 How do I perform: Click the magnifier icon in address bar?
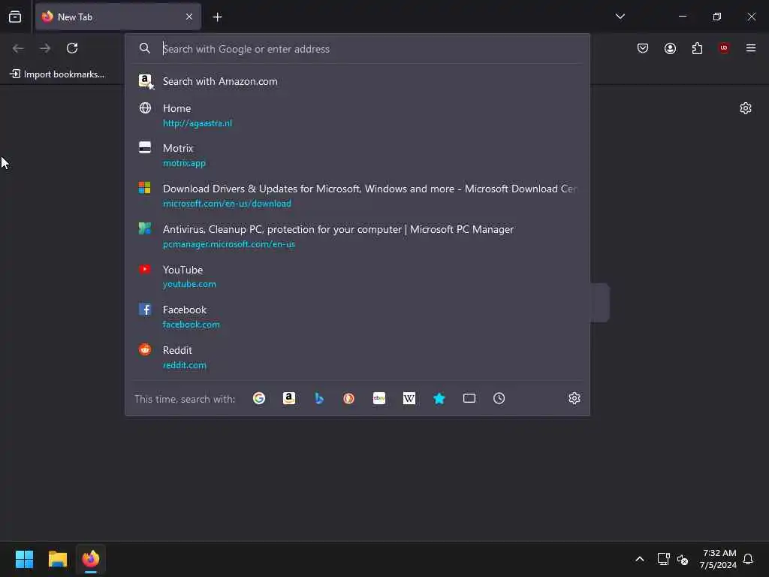click(145, 48)
